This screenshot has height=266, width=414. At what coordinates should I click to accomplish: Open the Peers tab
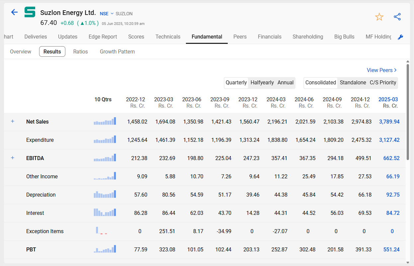pos(240,37)
